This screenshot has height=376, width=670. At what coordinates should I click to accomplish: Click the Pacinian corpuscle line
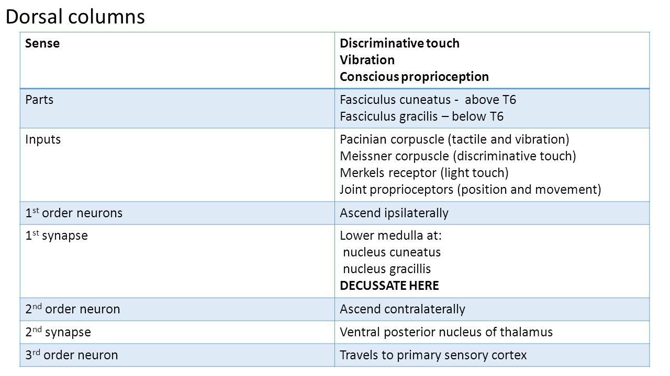pyautogui.click(x=454, y=139)
